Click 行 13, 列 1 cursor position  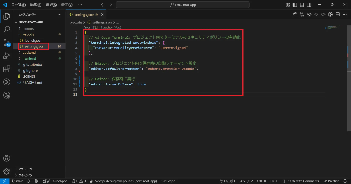tap(227, 181)
